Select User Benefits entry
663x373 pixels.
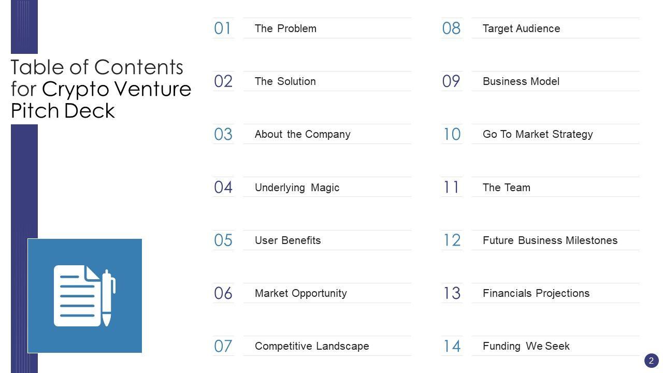point(287,240)
